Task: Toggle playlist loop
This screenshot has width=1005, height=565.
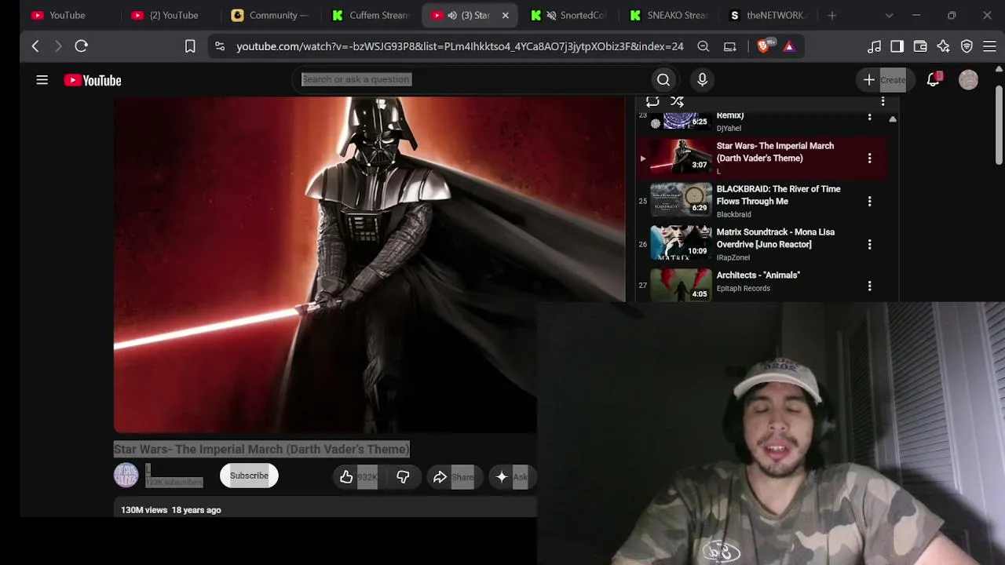Action: [x=652, y=101]
